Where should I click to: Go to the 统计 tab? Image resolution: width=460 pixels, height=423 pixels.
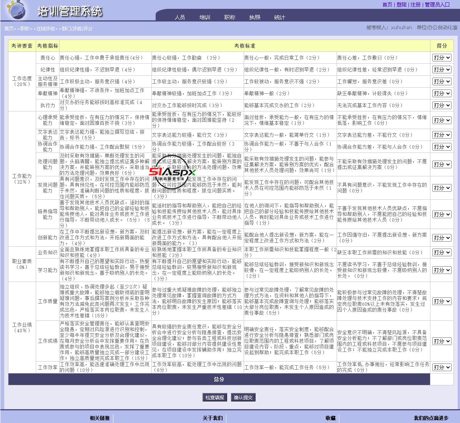pos(279,17)
